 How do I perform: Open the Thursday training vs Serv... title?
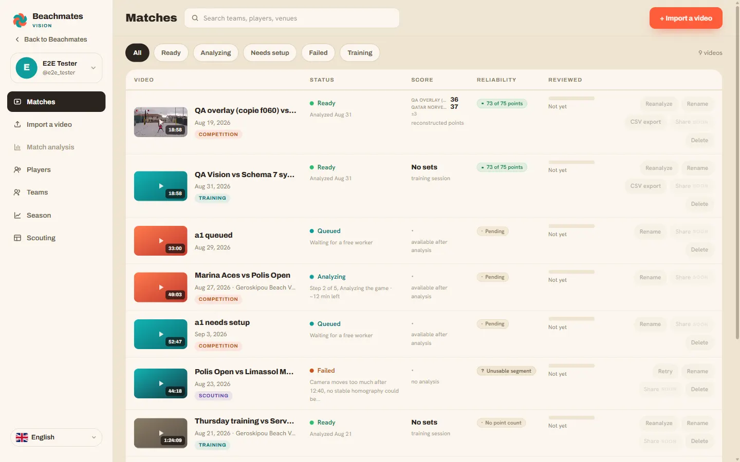pos(245,421)
